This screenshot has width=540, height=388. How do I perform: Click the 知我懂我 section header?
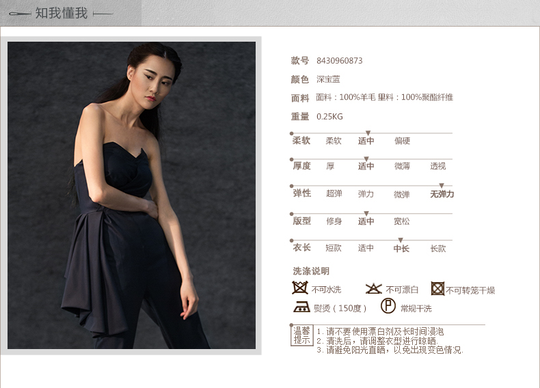62,13
